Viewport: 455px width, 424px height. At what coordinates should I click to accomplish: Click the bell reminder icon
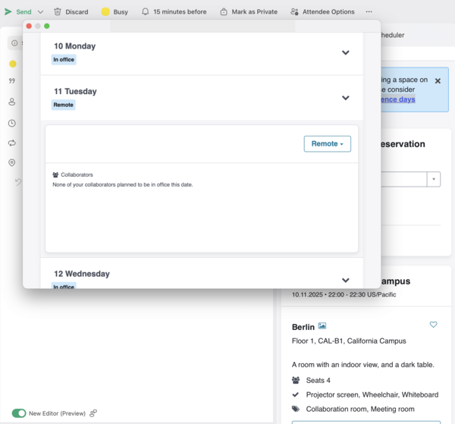pos(146,11)
